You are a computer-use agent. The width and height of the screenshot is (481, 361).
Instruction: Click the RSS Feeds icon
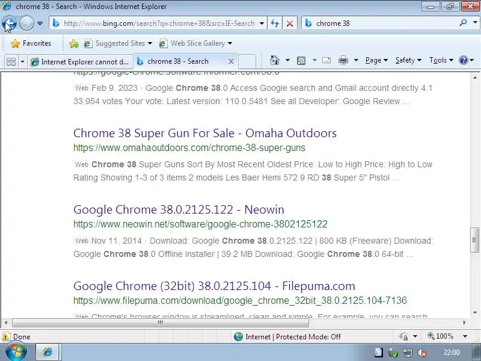(301, 61)
